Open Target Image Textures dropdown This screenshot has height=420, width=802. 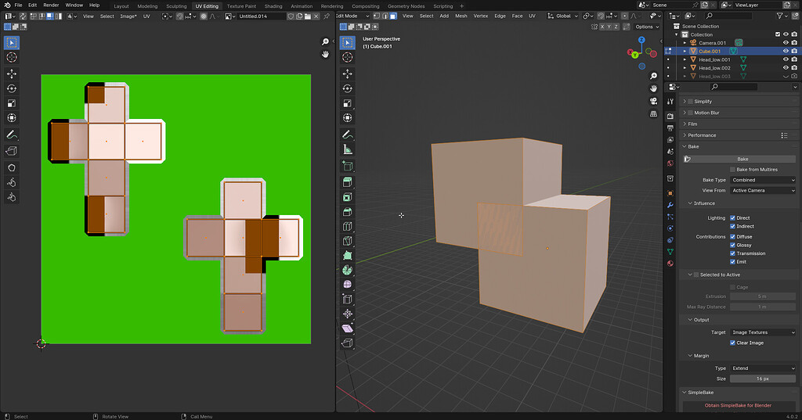point(763,332)
